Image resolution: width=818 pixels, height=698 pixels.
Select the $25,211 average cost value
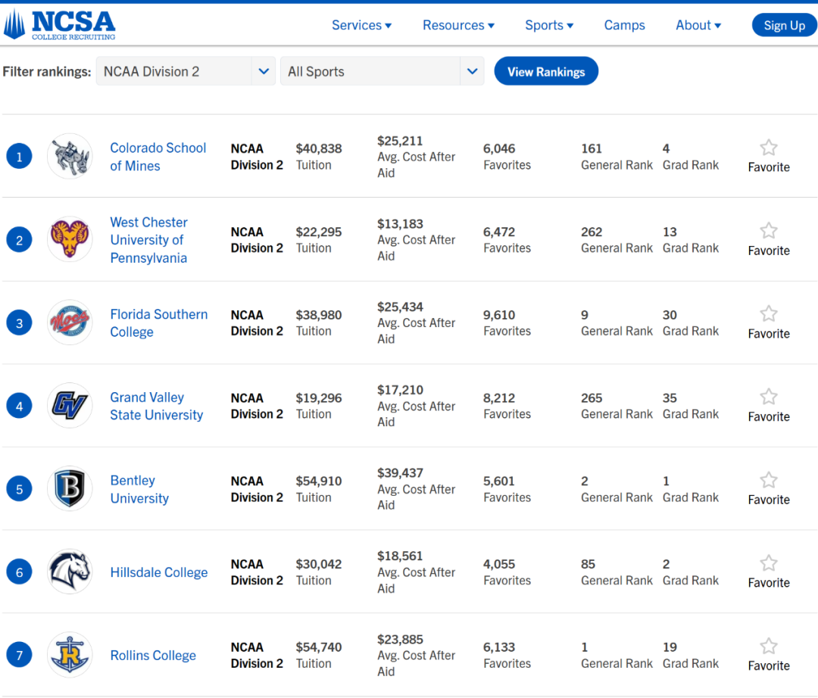tap(400, 141)
